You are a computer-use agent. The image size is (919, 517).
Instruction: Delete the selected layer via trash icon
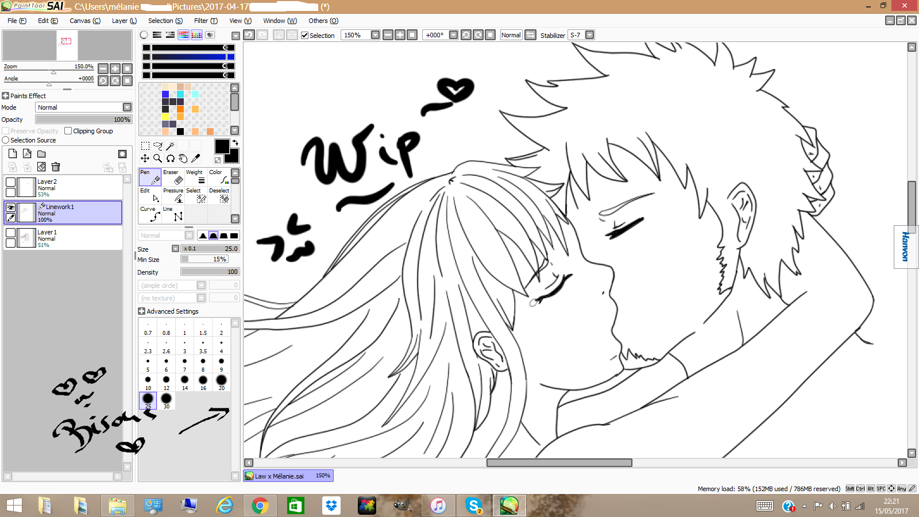[x=56, y=167]
